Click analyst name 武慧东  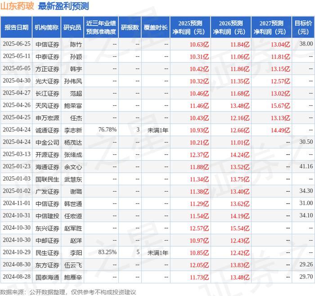coord(73,179)
